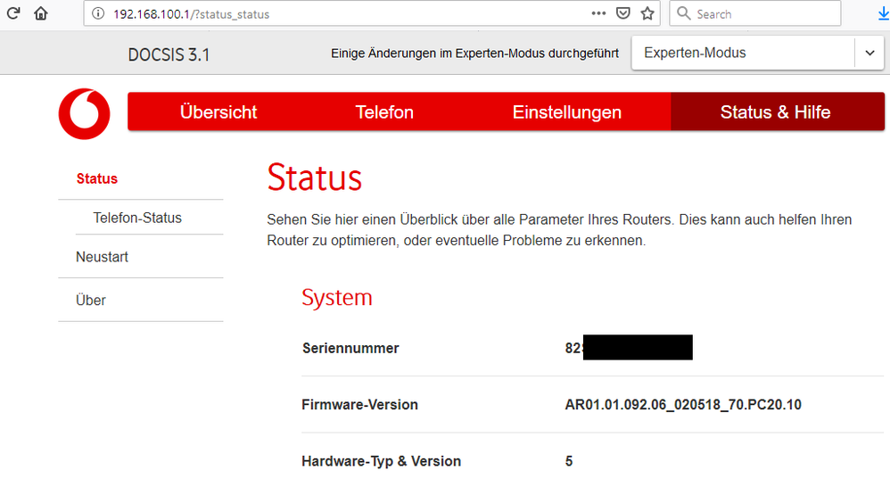Screen dimensions: 890x487
Task: Open the Übersicht tab
Action: (x=218, y=111)
